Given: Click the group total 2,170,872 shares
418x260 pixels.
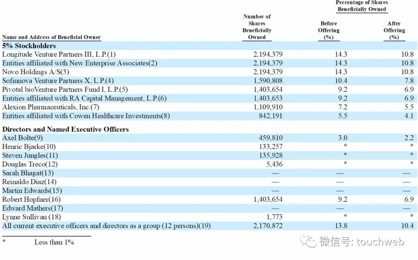Looking at the screenshot, I should (268, 226).
